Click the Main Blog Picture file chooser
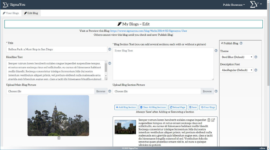Viewport: 270px width, 150px height. pos(50,91)
